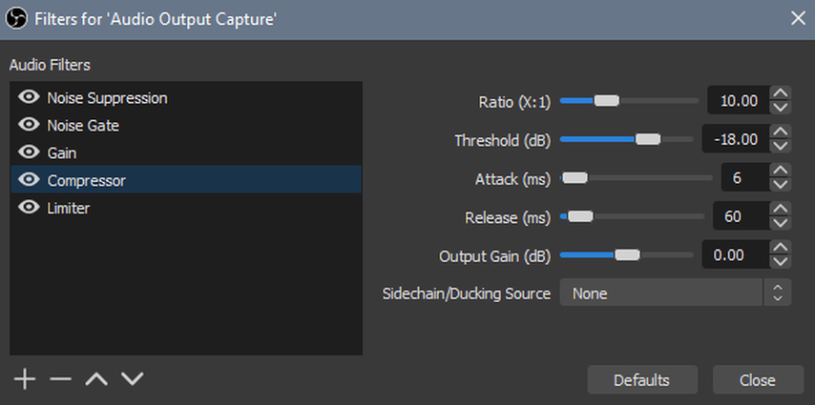The height and width of the screenshot is (405, 815).
Task: Increase Output Gain with up arrow
Action: tap(781, 247)
